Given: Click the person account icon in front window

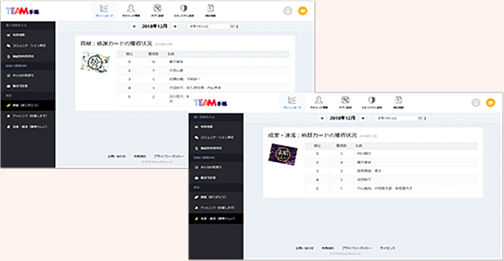Looking at the screenshot, I should click(319, 103).
